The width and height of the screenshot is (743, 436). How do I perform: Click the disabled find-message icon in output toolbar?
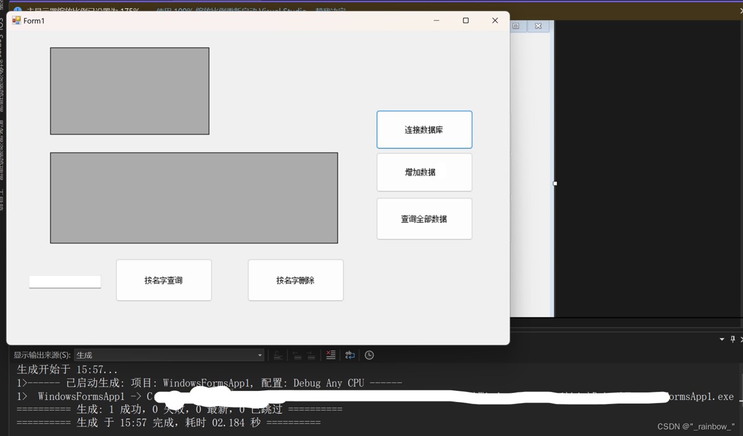point(278,355)
